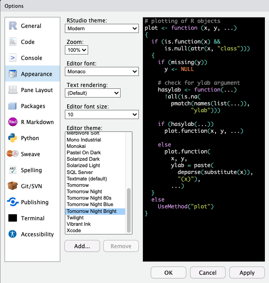
Task: Open the Editor font size dropdown
Action: pyautogui.click(x=102, y=114)
